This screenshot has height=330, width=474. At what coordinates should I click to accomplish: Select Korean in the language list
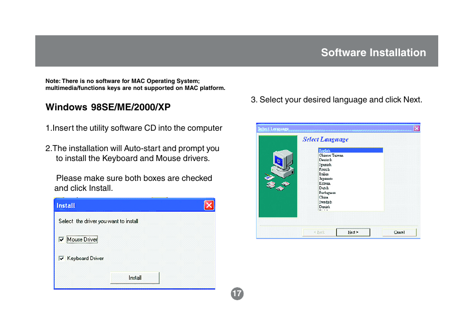(x=351, y=183)
